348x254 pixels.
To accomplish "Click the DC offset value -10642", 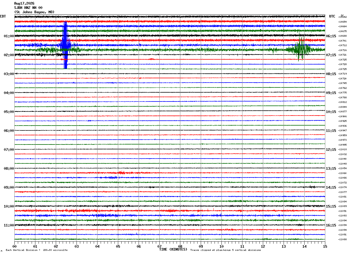I will (342, 17).
